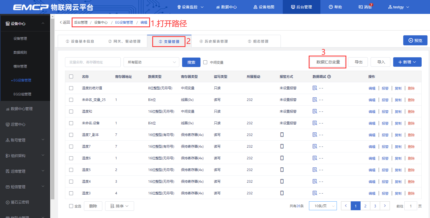Open data debug icon for 温度6 row

315,158
